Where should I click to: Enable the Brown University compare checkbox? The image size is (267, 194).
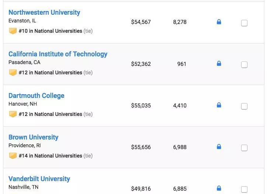coord(244,148)
